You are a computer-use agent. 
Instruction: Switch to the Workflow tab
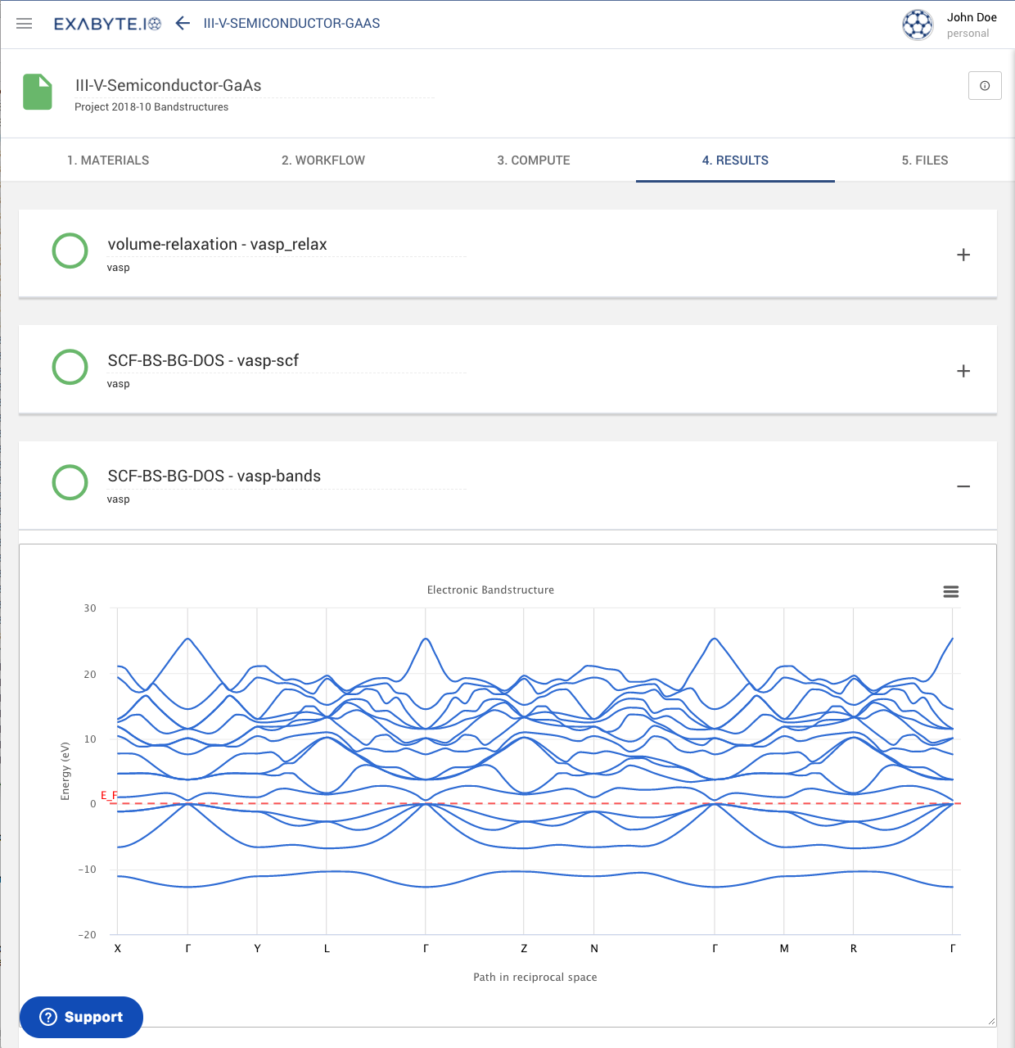(x=323, y=160)
